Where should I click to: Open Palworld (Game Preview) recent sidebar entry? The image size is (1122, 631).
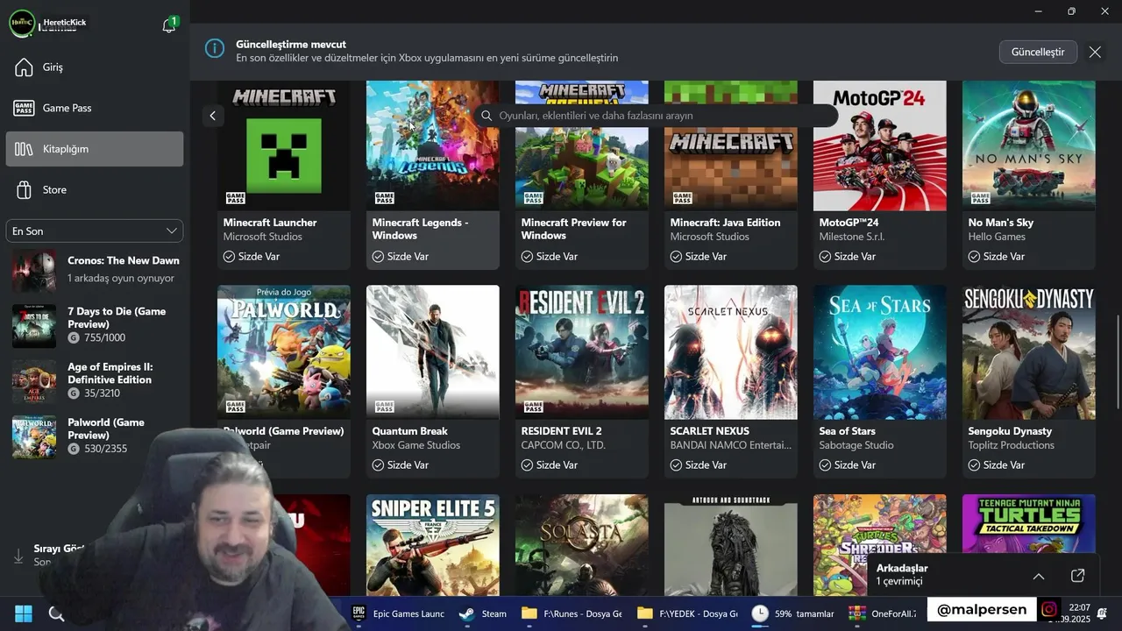coord(96,436)
